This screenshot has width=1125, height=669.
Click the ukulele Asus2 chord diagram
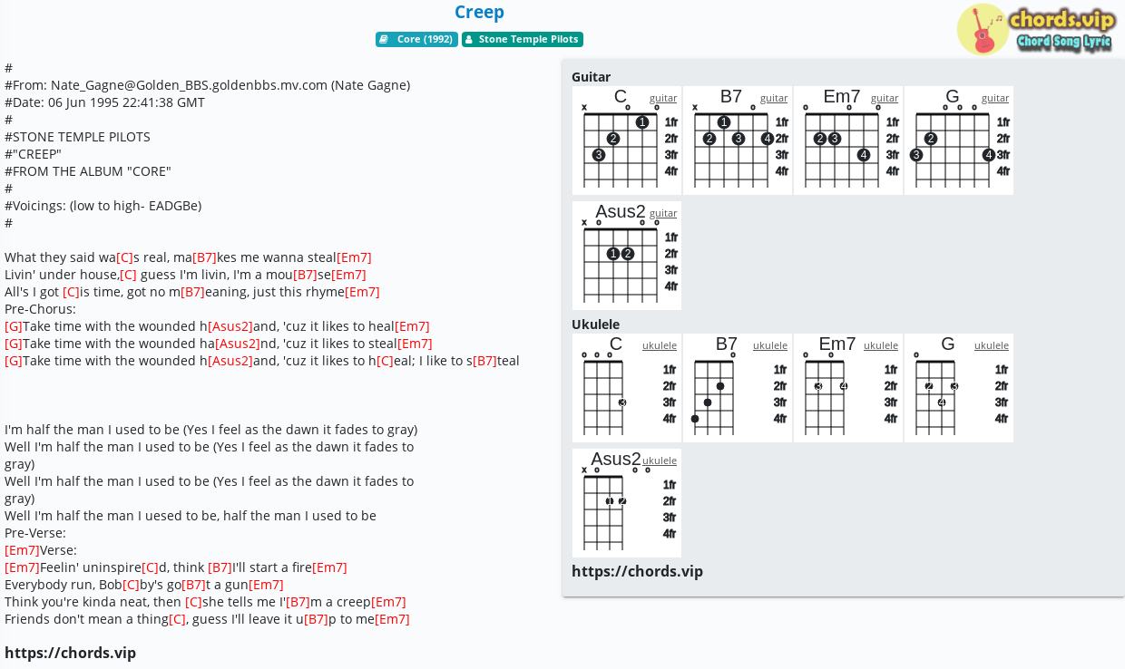(x=627, y=503)
